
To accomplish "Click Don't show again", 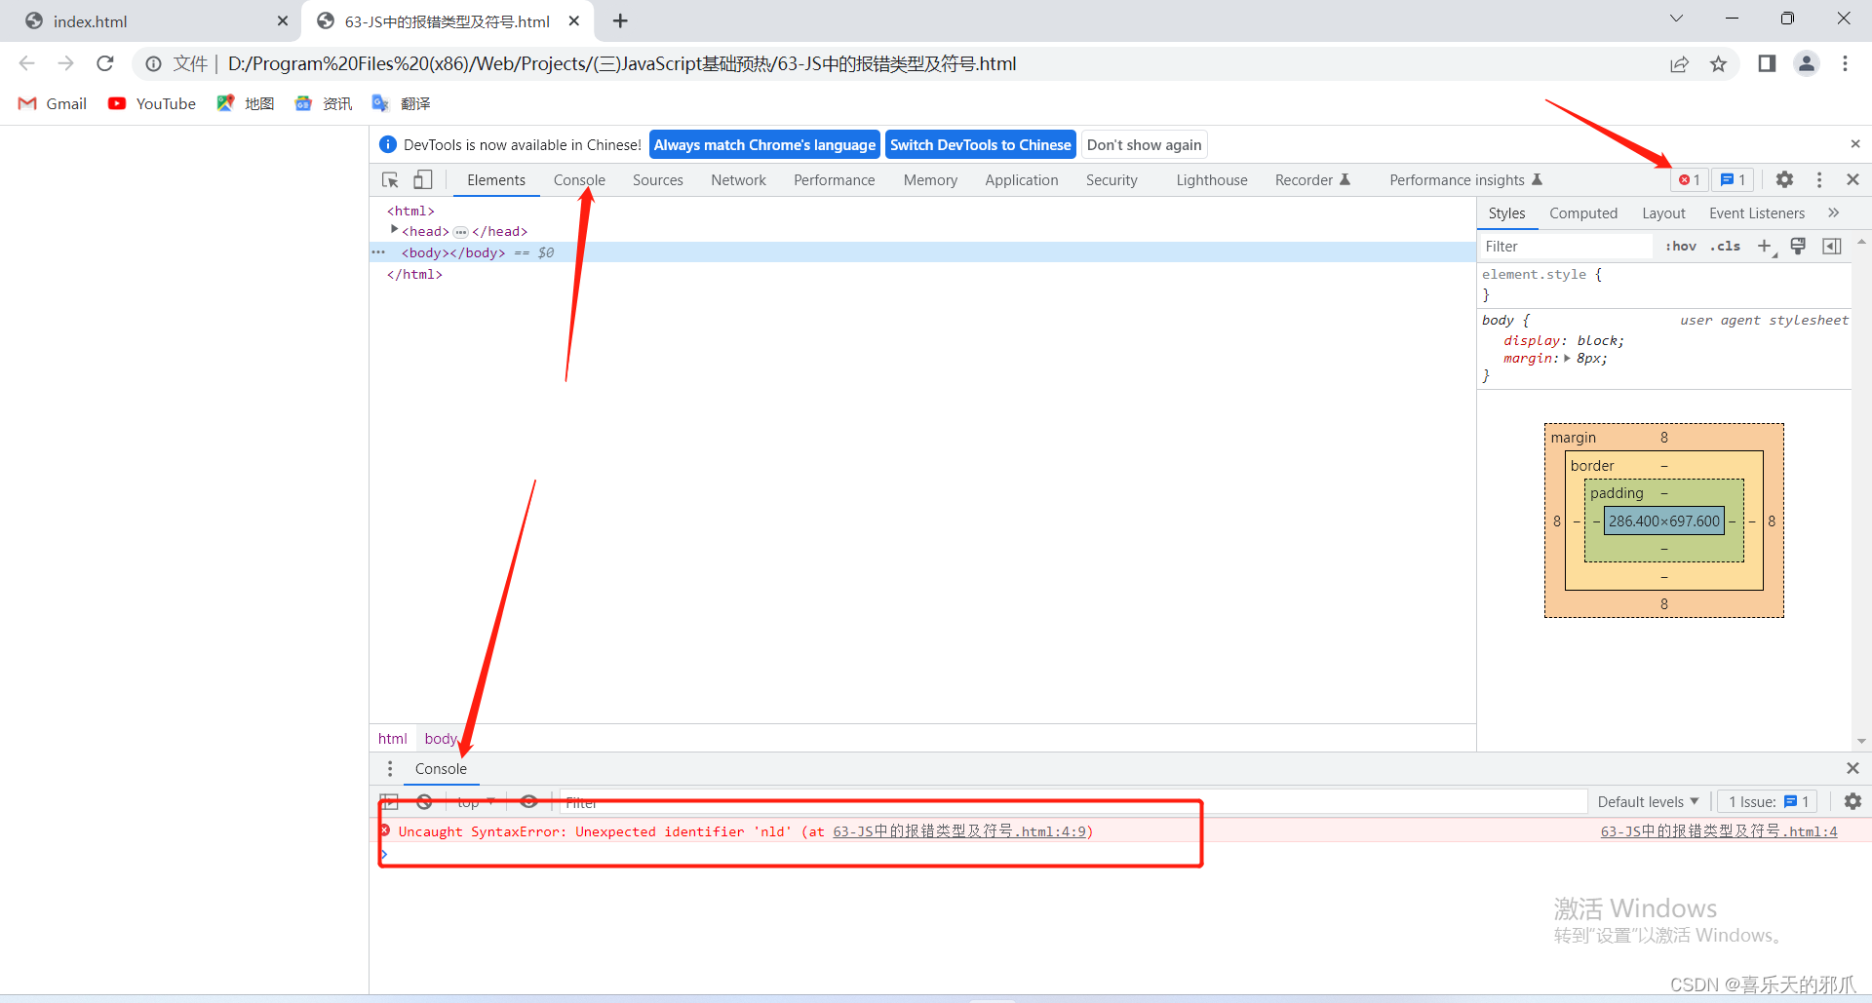I will point(1145,144).
